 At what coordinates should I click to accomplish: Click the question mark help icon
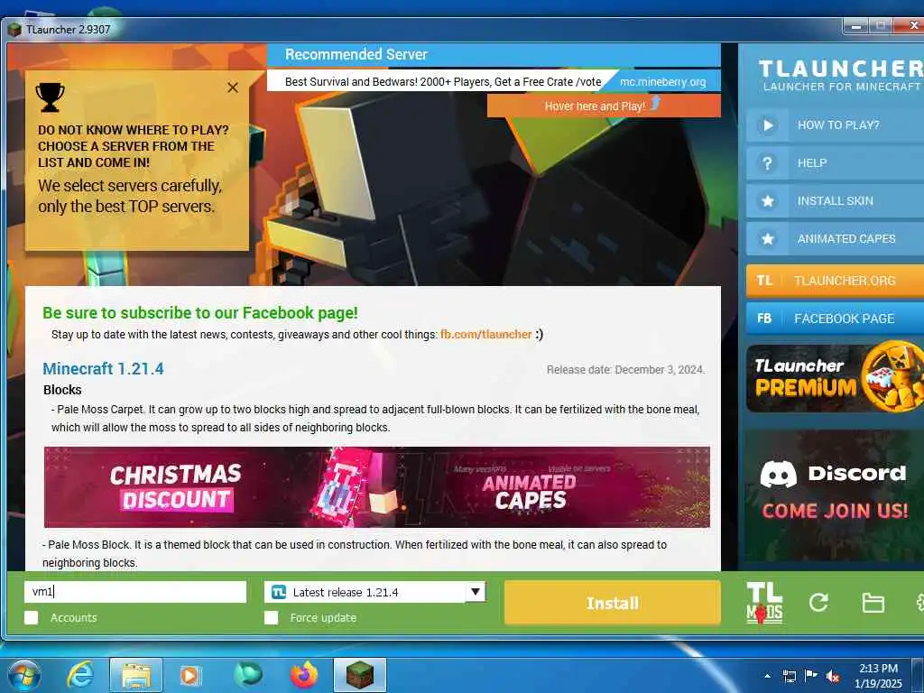tap(767, 163)
